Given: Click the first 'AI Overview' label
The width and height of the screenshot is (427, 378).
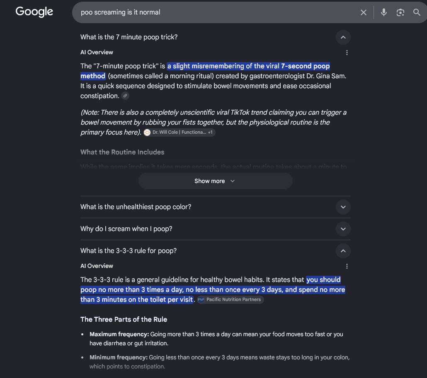Looking at the screenshot, I should point(97,53).
